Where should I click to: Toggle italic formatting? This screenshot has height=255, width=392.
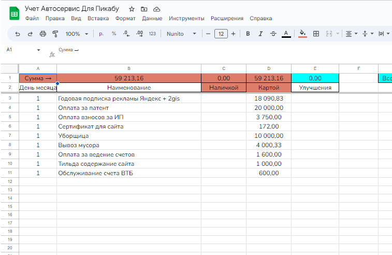260,34
